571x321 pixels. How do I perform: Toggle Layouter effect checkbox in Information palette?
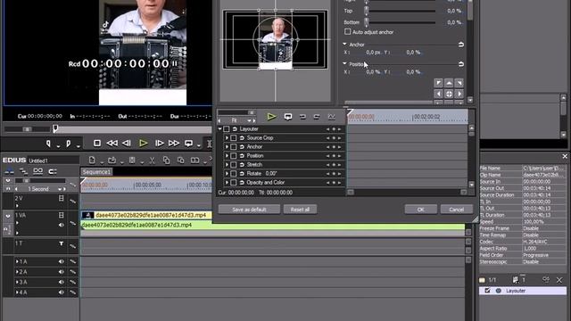[x=488, y=291]
